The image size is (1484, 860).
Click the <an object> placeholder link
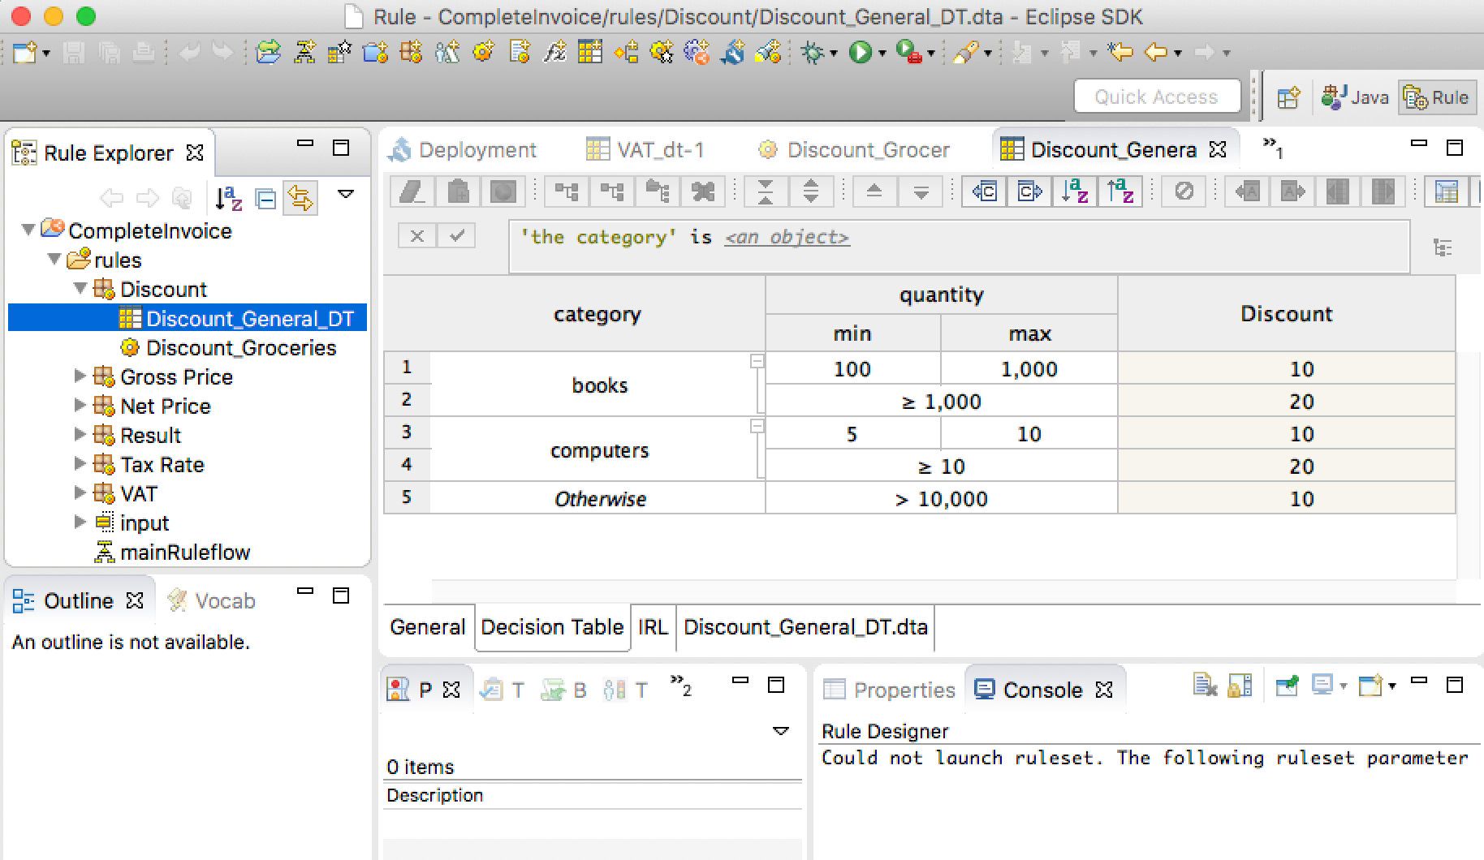[787, 237]
